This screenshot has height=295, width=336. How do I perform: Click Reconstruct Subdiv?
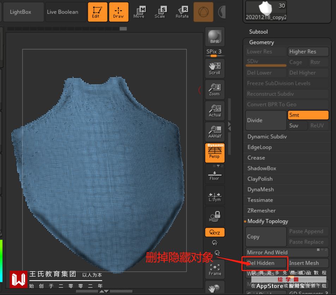(287, 94)
